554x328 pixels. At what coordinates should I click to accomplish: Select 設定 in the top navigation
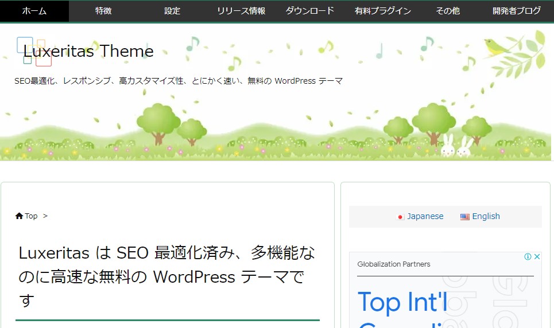click(172, 11)
